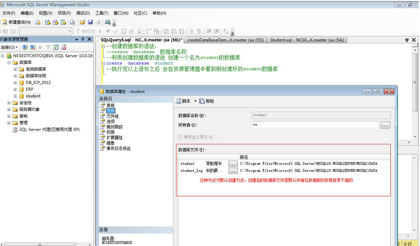Click the Help (帮助) button in dialog
Image resolution: width=420 pixels, height=246 pixels.
(x=206, y=101)
